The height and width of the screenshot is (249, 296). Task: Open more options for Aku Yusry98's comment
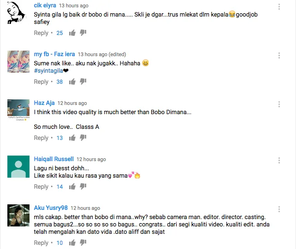pyautogui.click(x=279, y=209)
